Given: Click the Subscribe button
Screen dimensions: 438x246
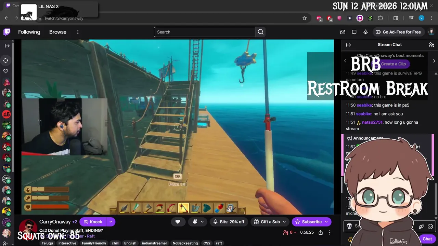Looking at the screenshot, I should point(308,222).
